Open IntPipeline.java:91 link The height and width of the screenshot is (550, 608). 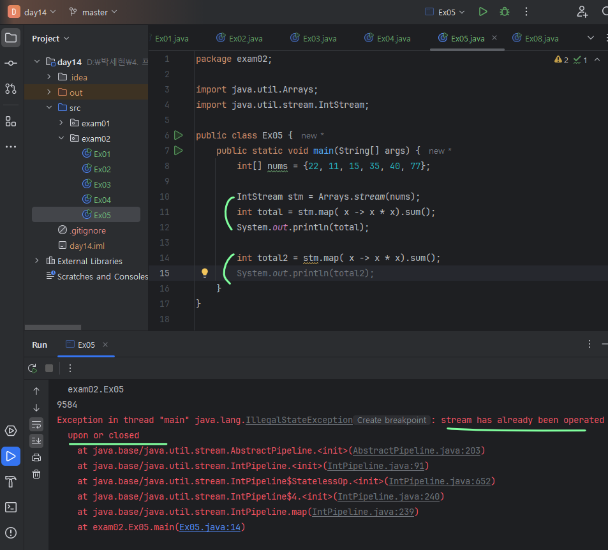click(376, 466)
